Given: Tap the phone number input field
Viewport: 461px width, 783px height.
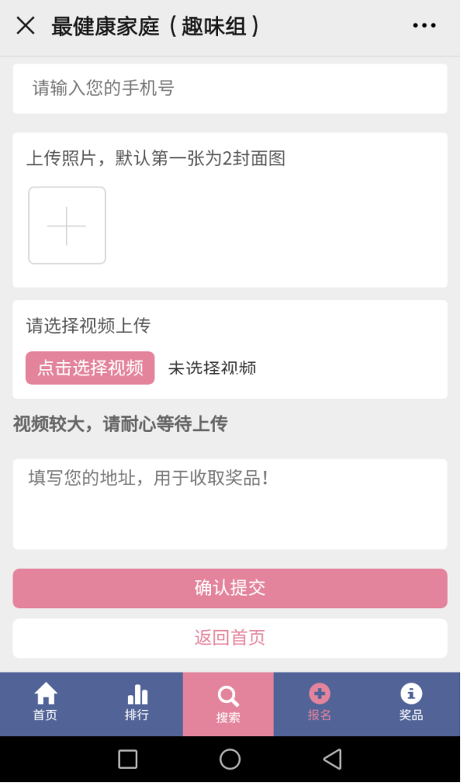Looking at the screenshot, I should pyautogui.click(x=230, y=88).
